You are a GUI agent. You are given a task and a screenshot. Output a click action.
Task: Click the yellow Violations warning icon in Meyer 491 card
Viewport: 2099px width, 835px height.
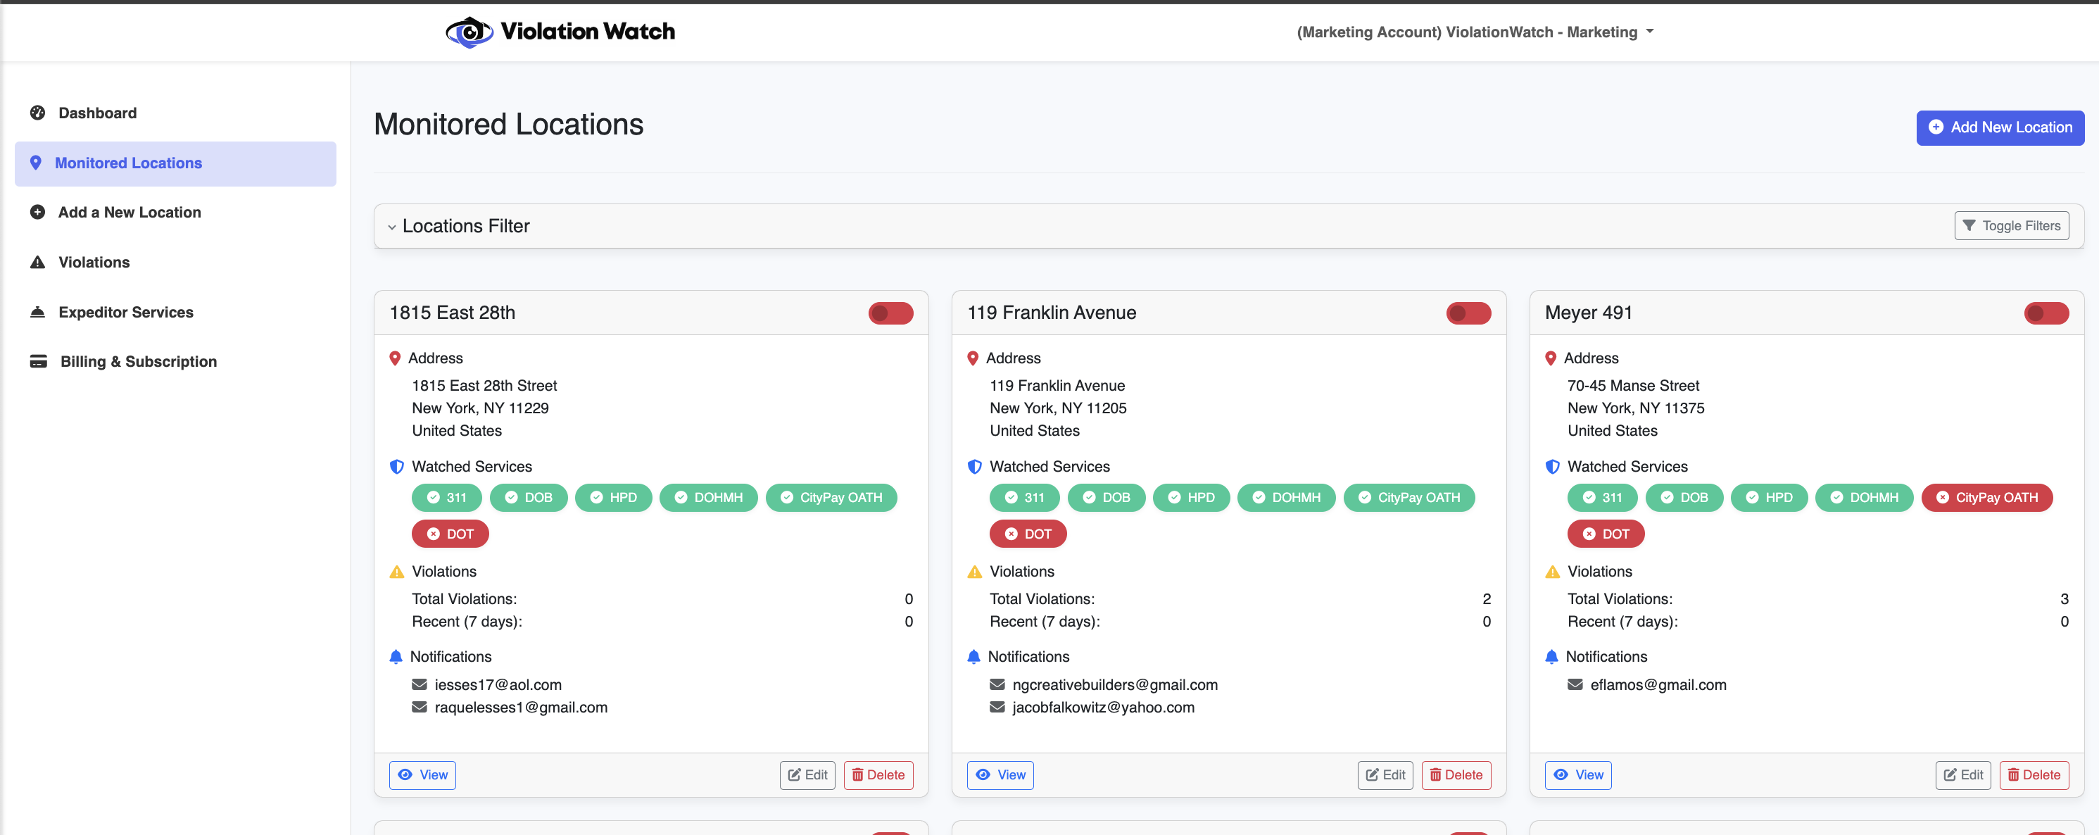[1552, 571]
